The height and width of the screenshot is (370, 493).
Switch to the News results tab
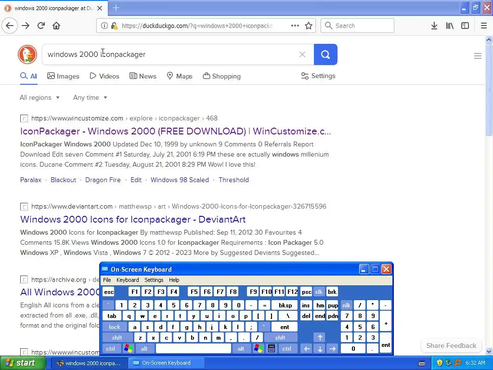[143, 76]
